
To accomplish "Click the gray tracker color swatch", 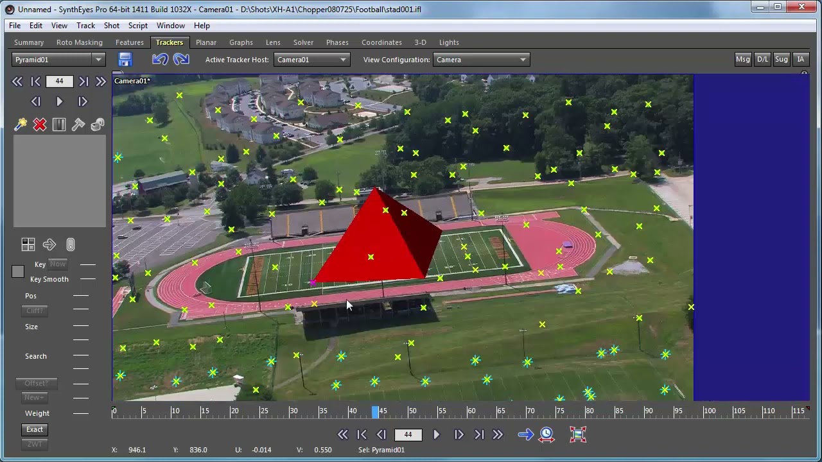I will point(18,272).
